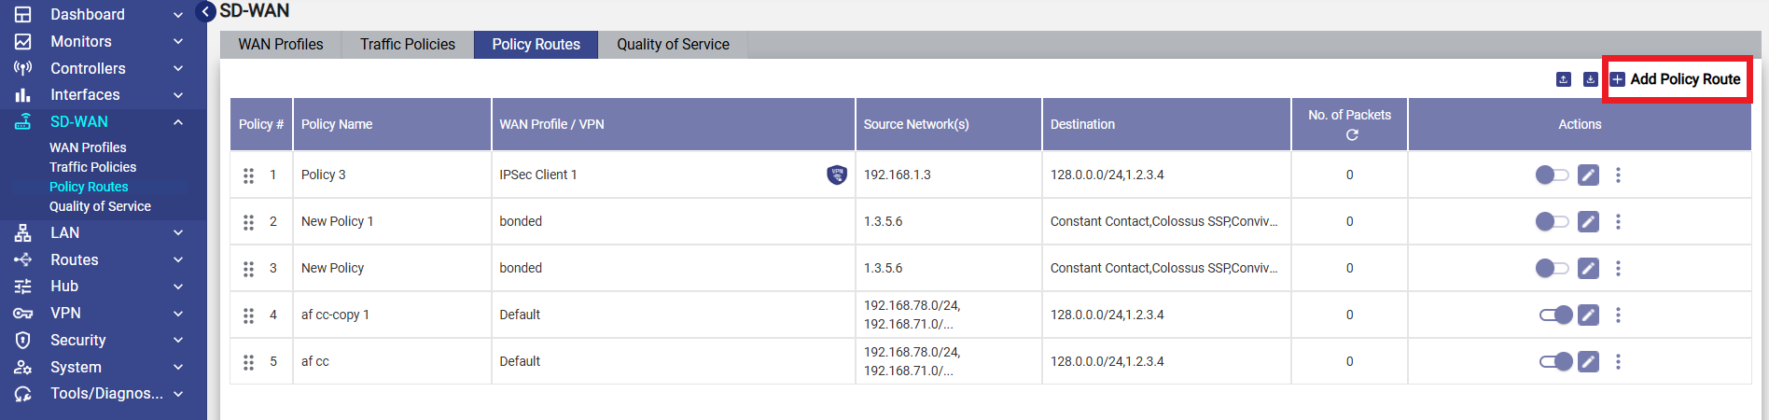The image size is (1769, 420).
Task: Click VPN shield icon in IPSec Client 1 row
Action: tap(837, 175)
